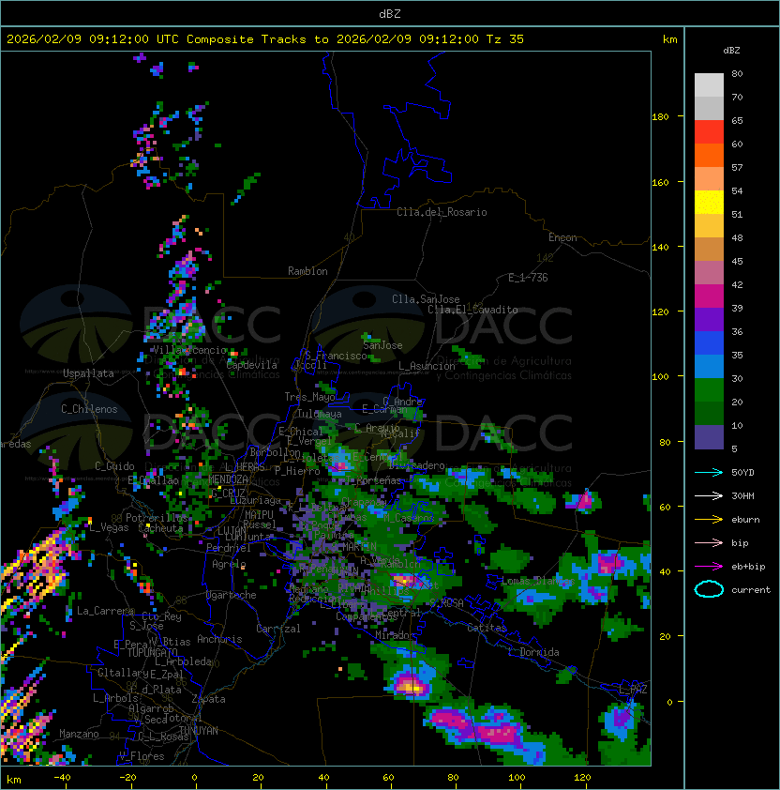The height and width of the screenshot is (790, 780).
Task: Select the Clla.SanJose label on map
Action: 426,299
